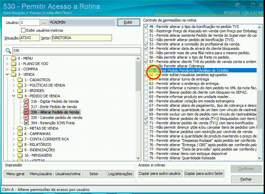
Task: Click Menu/usuário print button
Action: pyautogui.click(x=41, y=174)
